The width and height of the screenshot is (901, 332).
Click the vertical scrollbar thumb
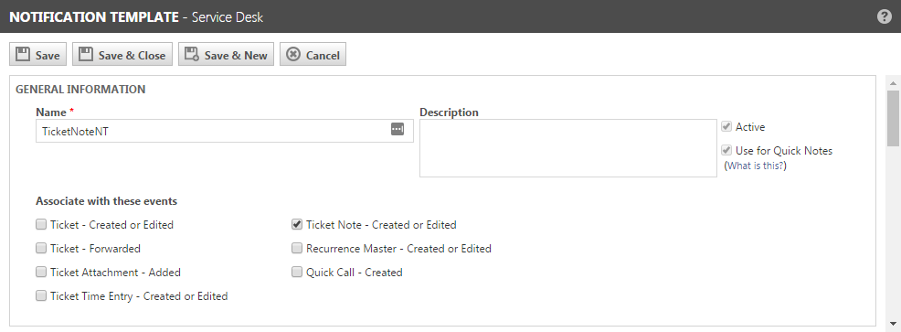(x=893, y=119)
